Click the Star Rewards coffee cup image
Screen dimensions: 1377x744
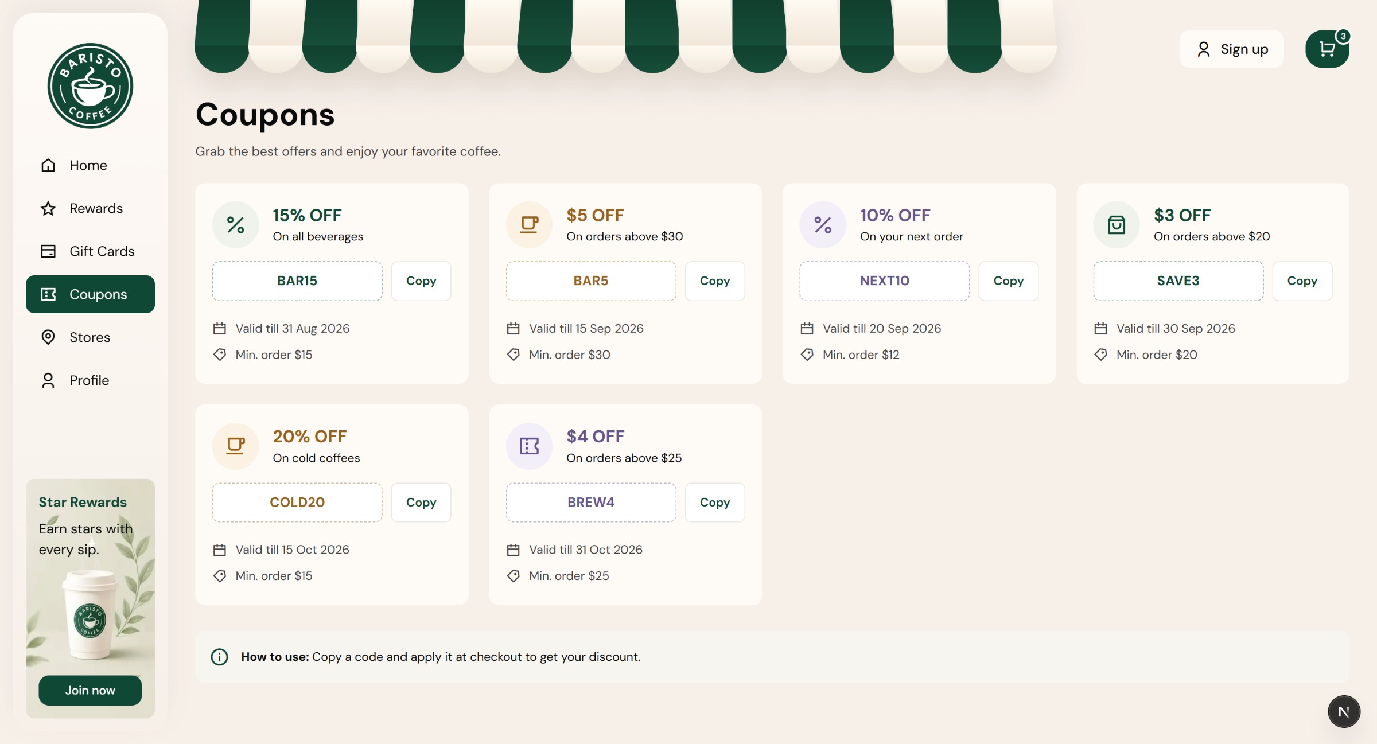(90, 615)
